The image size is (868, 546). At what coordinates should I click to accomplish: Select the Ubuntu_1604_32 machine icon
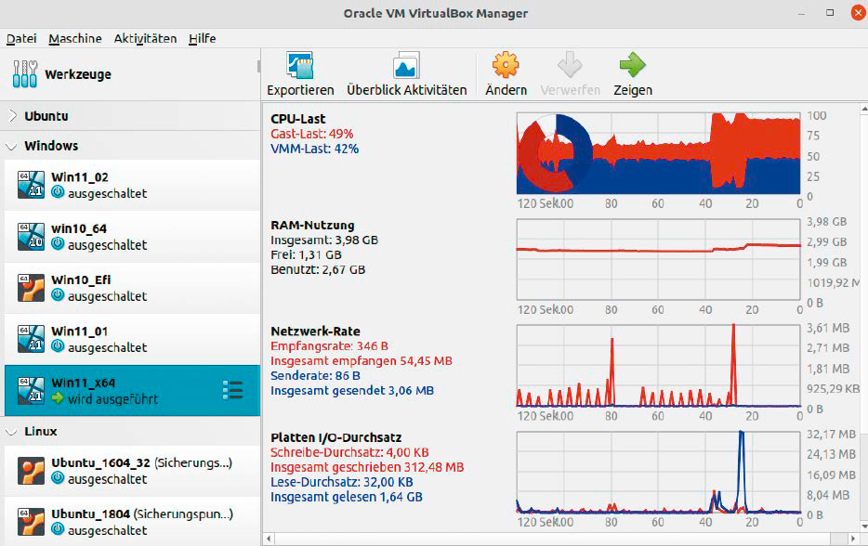(x=31, y=471)
